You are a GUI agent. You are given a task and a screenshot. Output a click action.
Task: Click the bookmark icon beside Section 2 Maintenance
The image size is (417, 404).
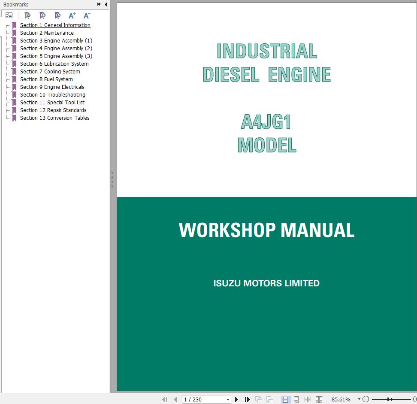point(14,33)
